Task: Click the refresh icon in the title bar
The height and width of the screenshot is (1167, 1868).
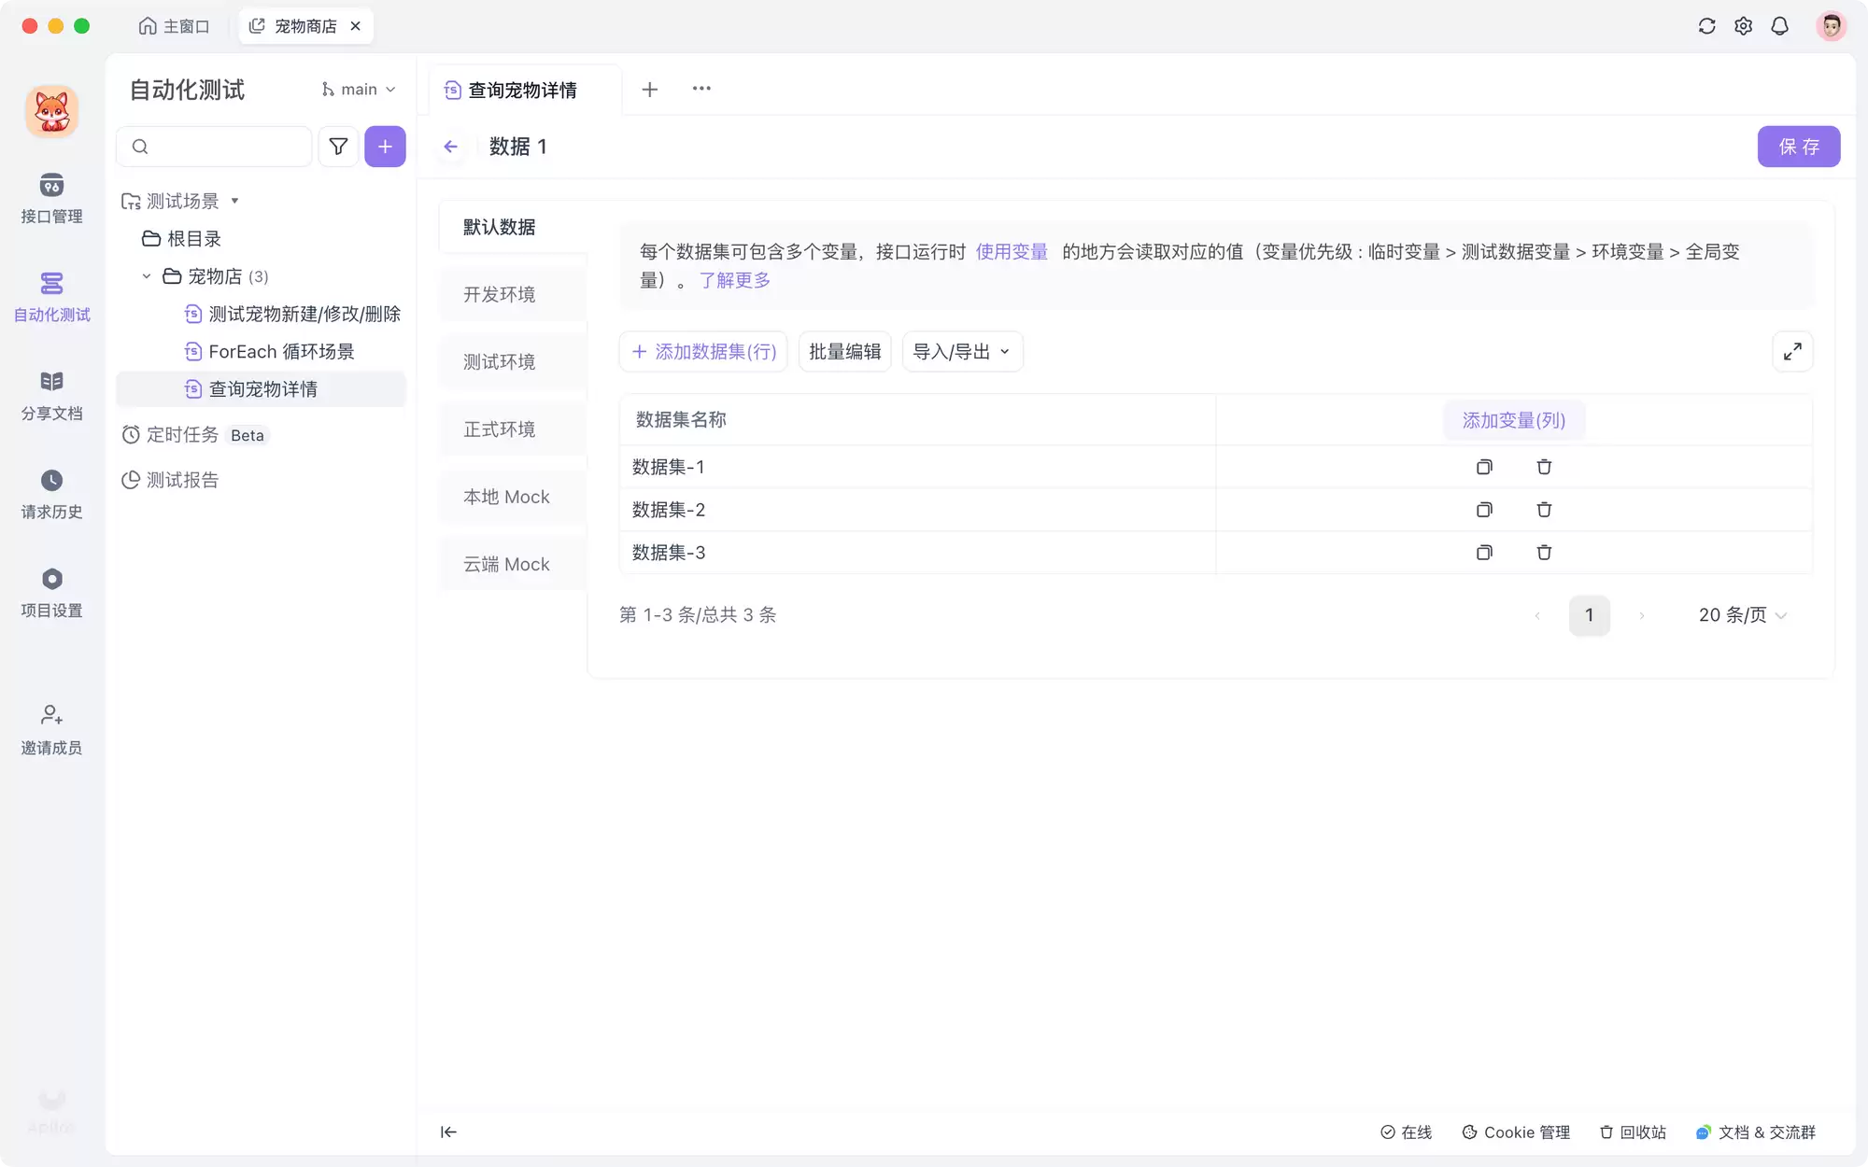Action: [x=1706, y=26]
